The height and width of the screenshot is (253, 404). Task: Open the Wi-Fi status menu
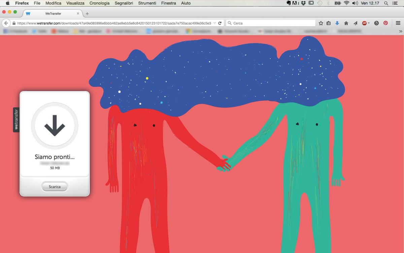click(x=347, y=3)
